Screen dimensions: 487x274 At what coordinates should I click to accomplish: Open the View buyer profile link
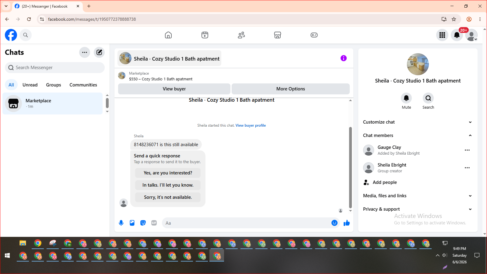click(251, 125)
